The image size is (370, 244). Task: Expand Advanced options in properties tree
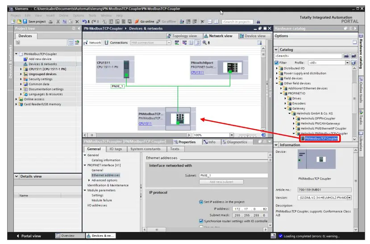90,180
